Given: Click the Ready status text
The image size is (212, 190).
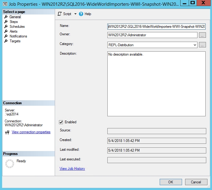Looking at the screenshot, I should tap(21, 161).
